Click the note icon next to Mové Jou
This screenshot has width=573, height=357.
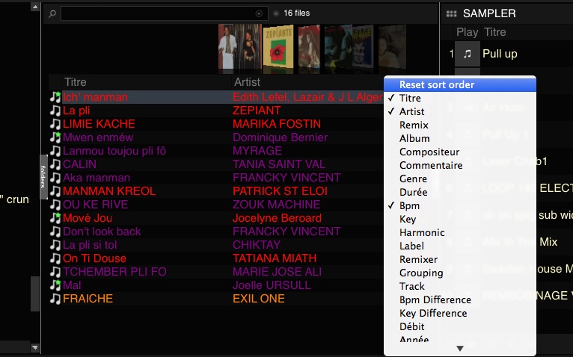point(55,218)
